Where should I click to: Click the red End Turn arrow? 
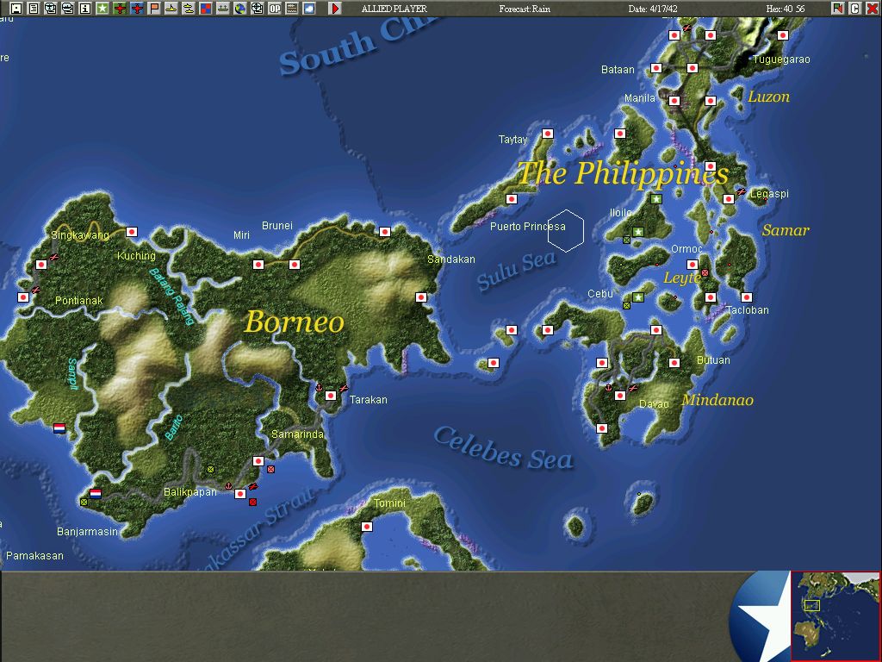[x=335, y=8]
